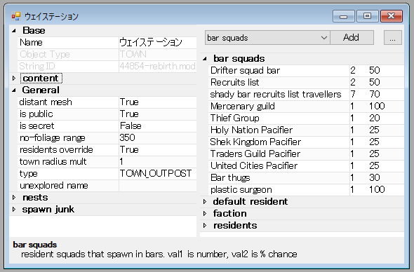Select the type value TOWN_OUTPOST
This screenshot has width=414, height=272.
(158, 174)
